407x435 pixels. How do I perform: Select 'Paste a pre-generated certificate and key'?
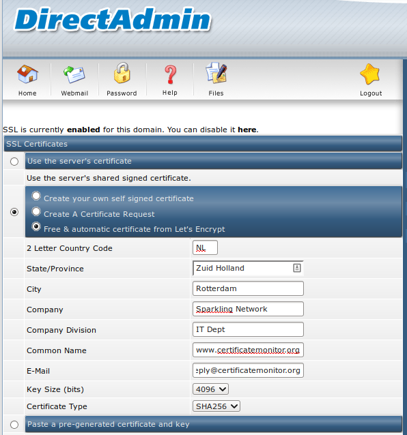[x=14, y=425]
